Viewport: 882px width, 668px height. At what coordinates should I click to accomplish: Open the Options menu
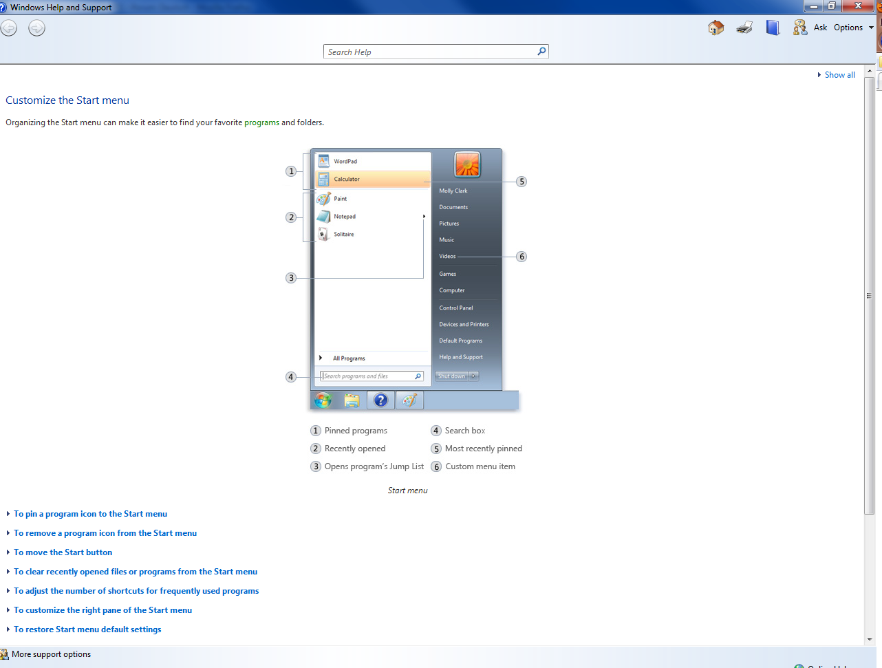click(853, 28)
